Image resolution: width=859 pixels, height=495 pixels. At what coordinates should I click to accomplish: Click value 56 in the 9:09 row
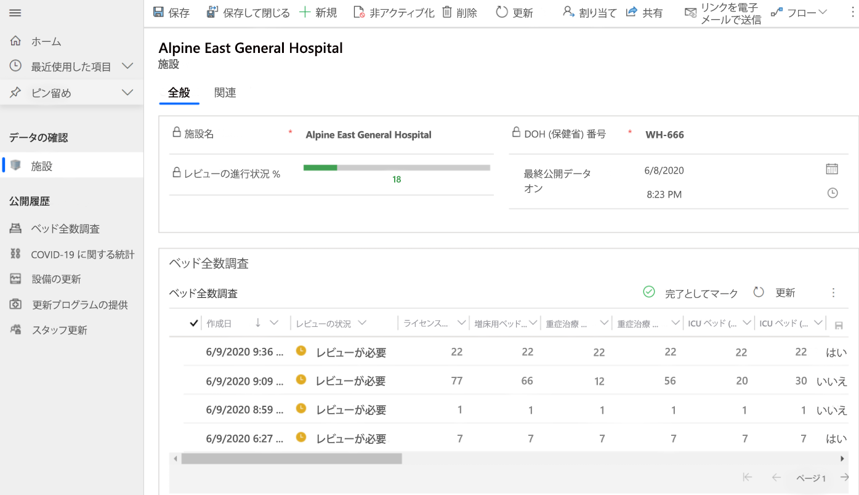tap(670, 381)
